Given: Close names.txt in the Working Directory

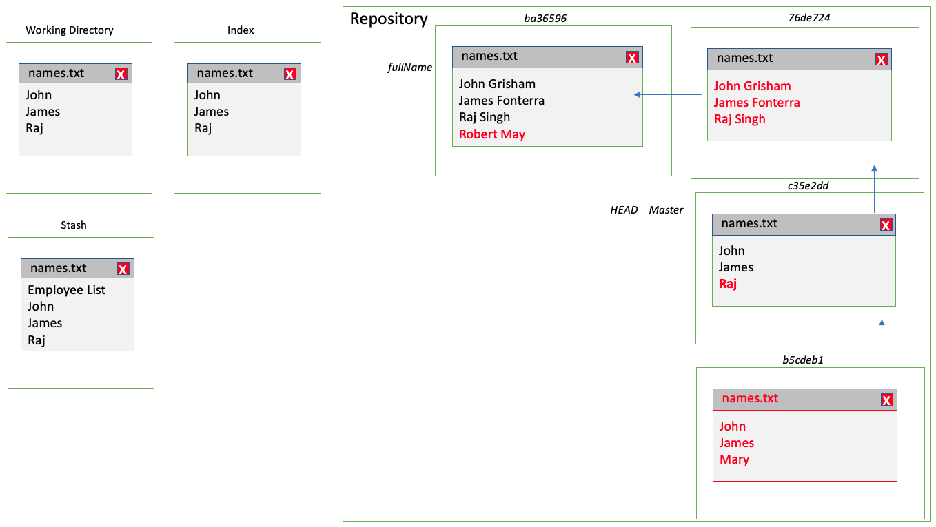Looking at the screenshot, I should click(121, 73).
